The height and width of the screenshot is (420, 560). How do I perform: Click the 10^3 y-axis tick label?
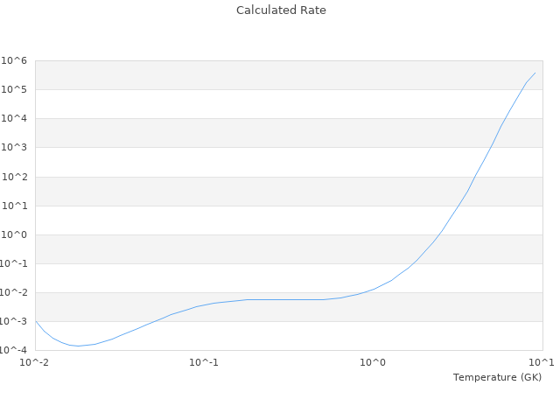15,147
